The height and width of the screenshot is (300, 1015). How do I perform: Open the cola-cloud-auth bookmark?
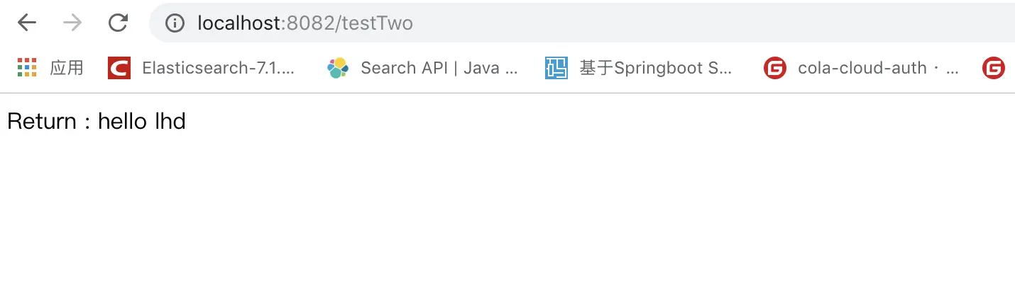(878, 68)
